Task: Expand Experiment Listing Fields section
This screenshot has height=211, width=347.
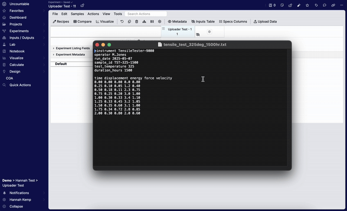Action: [54, 49]
